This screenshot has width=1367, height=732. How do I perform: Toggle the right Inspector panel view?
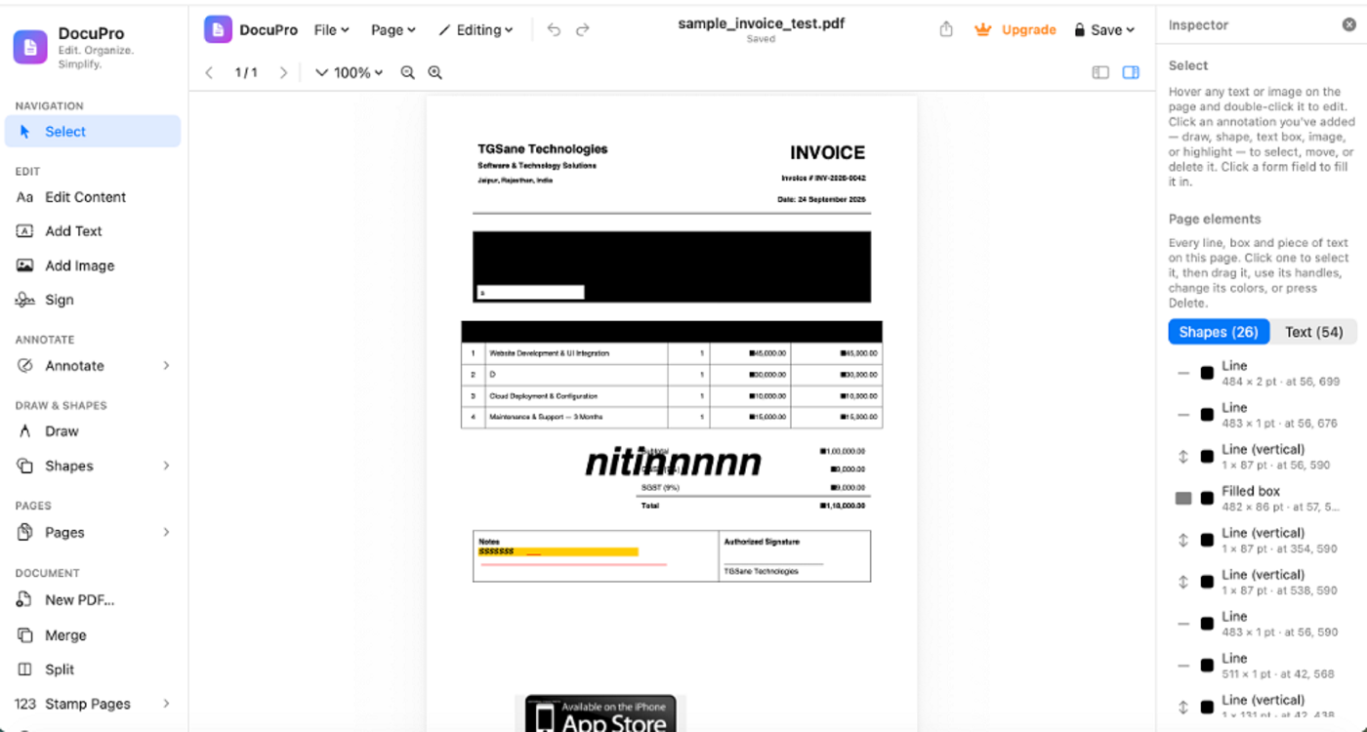1131,72
